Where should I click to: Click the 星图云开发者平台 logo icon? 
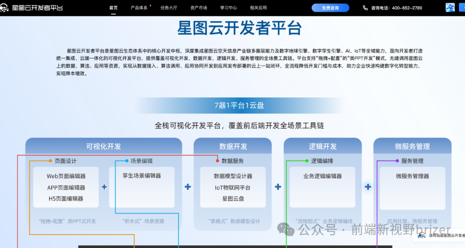pos(4,8)
